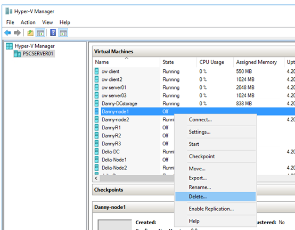Click the VM icon beside cw server01
This screenshot has height=230, width=295.
[x=96, y=87]
